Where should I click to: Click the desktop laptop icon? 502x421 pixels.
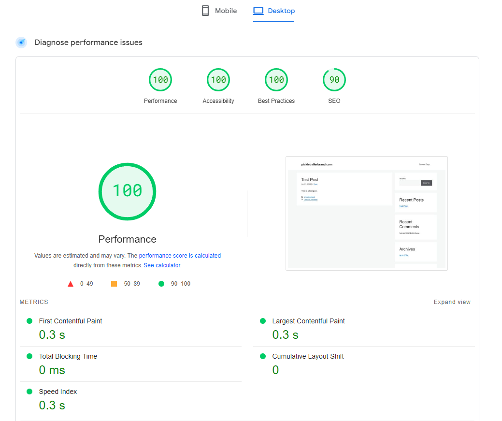(258, 11)
